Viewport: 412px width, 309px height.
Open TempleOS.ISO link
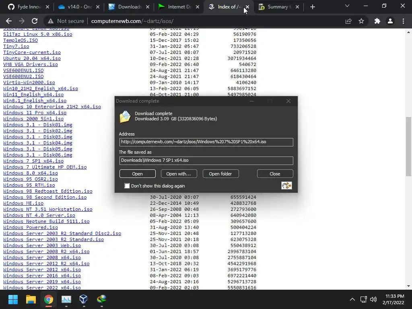pos(21,40)
